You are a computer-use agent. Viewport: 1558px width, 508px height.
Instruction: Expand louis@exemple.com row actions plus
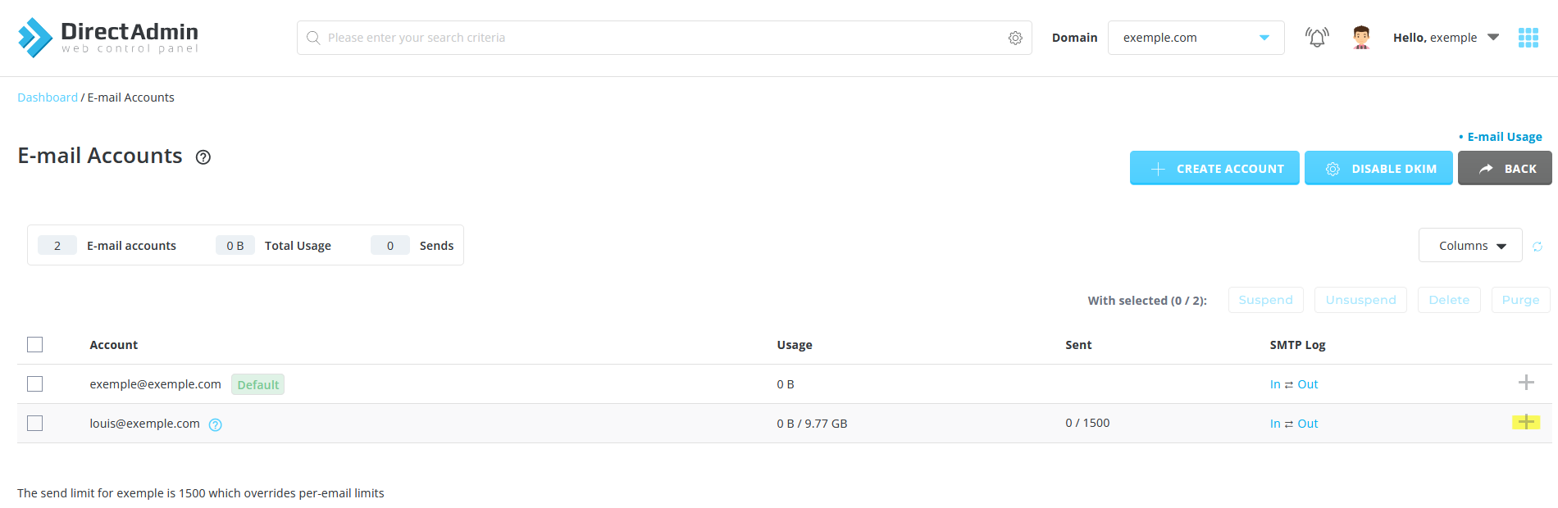tap(1526, 422)
